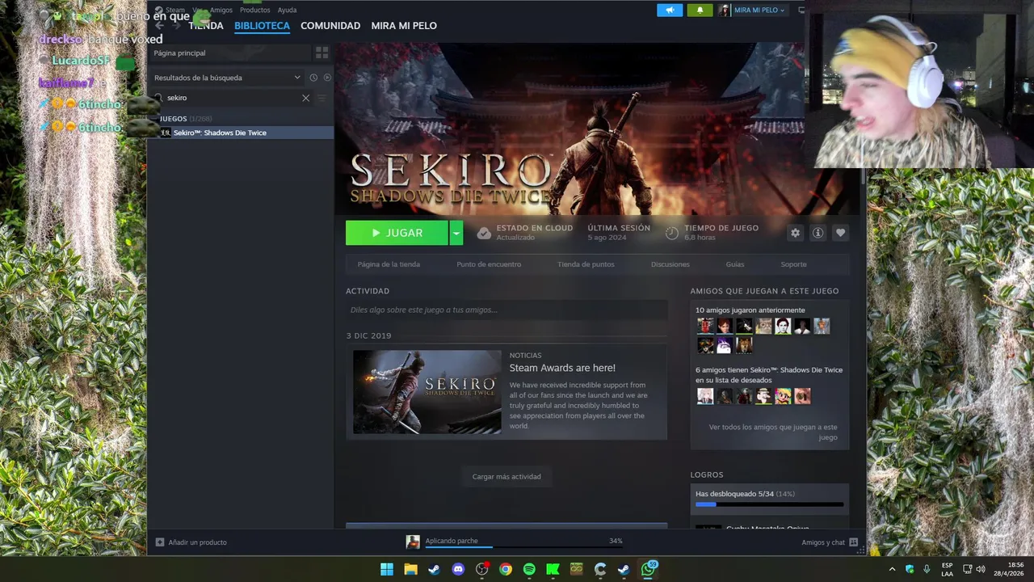Add Sekiro to favorites heart icon

840,233
